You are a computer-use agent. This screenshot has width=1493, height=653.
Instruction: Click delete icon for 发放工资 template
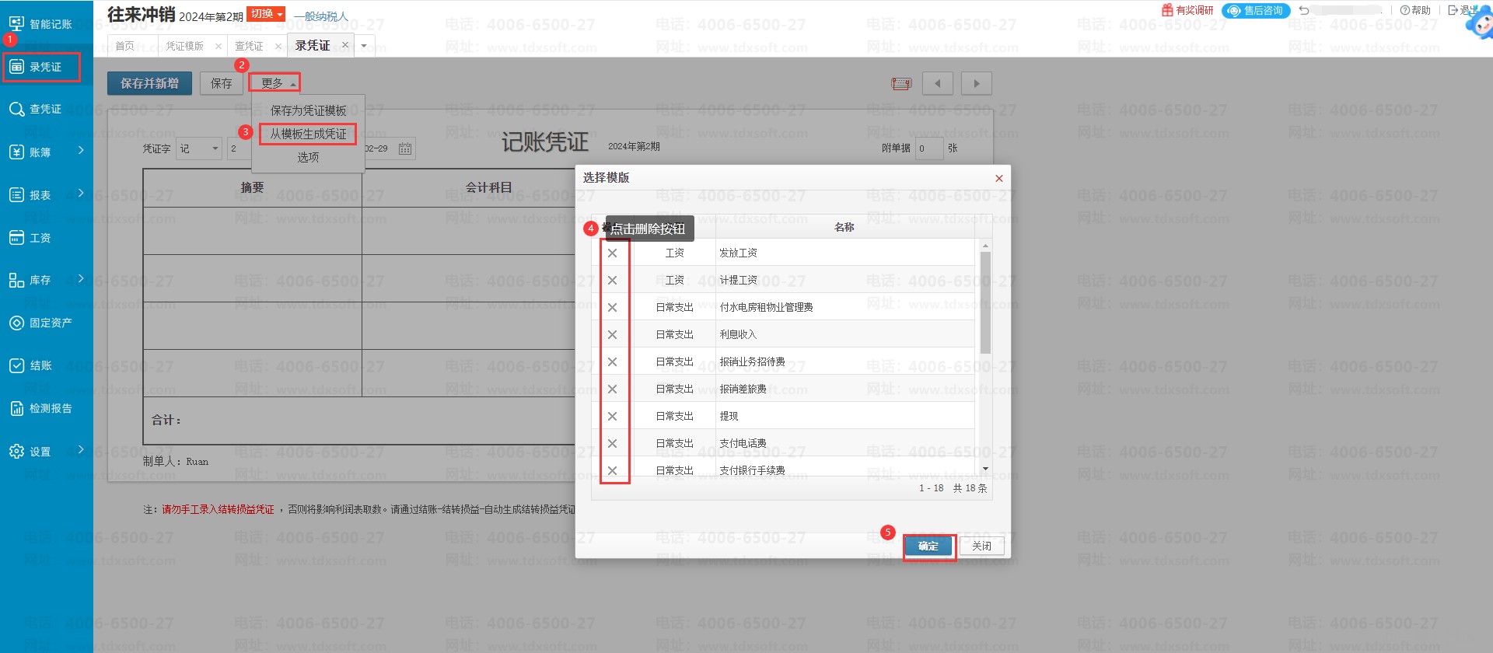612,253
